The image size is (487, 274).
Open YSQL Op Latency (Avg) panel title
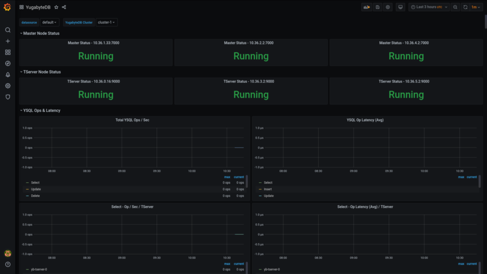[365, 120]
